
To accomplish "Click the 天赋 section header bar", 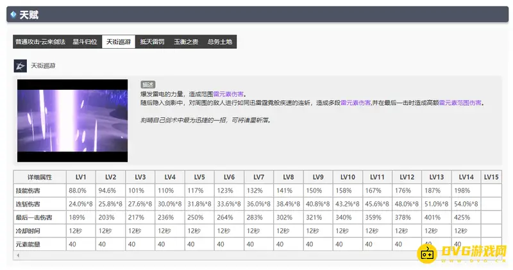I will [x=256, y=15].
